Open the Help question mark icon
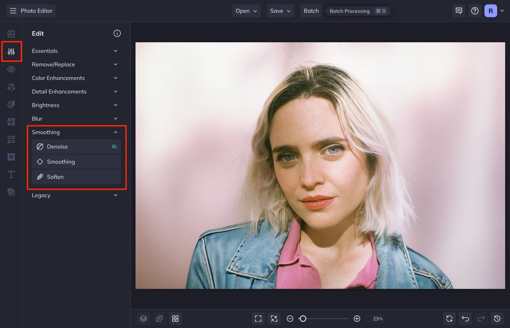 click(x=475, y=11)
